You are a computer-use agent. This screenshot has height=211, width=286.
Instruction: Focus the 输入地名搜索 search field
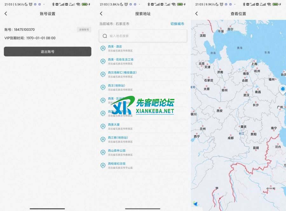[x=146, y=36]
